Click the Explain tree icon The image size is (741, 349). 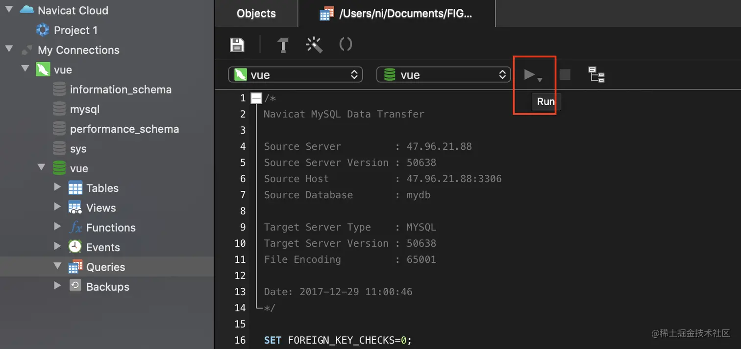tap(596, 74)
